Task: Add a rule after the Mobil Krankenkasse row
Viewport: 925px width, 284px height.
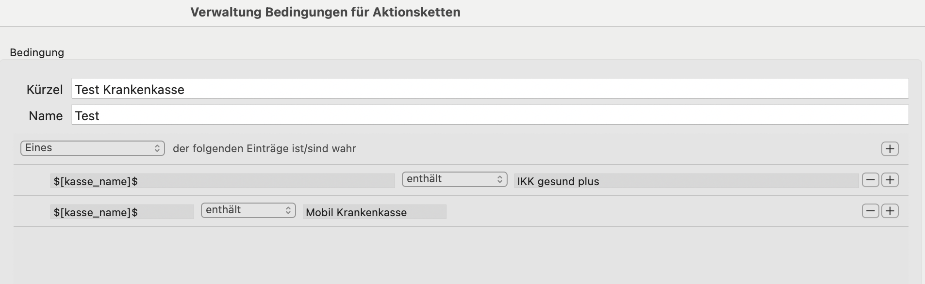Action: 890,211
